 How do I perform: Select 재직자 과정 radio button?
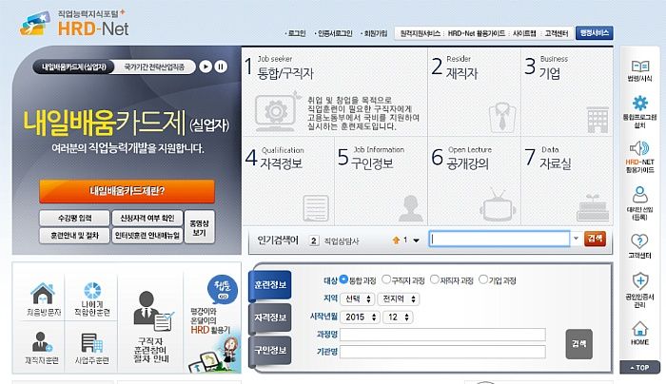click(435, 279)
